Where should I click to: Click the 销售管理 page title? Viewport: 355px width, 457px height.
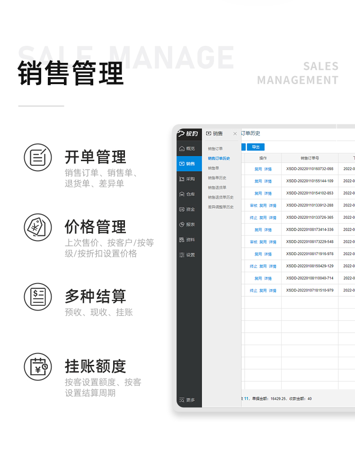tap(71, 73)
